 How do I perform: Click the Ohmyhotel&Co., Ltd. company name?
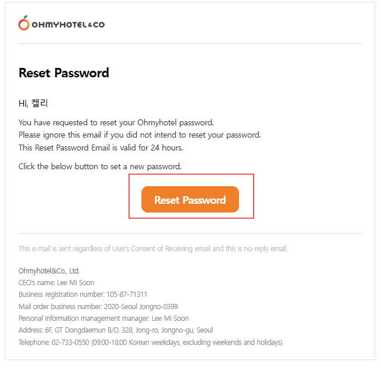(x=49, y=271)
